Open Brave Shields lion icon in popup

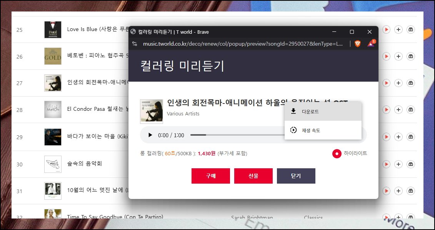(x=358, y=44)
